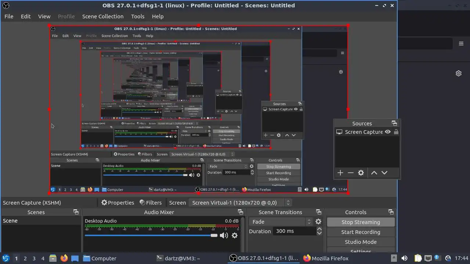Viewport: 470px width, 264px height.
Task: Switch to workspace 1 on the taskbar pager
Action: pyautogui.click(x=16, y=258)
